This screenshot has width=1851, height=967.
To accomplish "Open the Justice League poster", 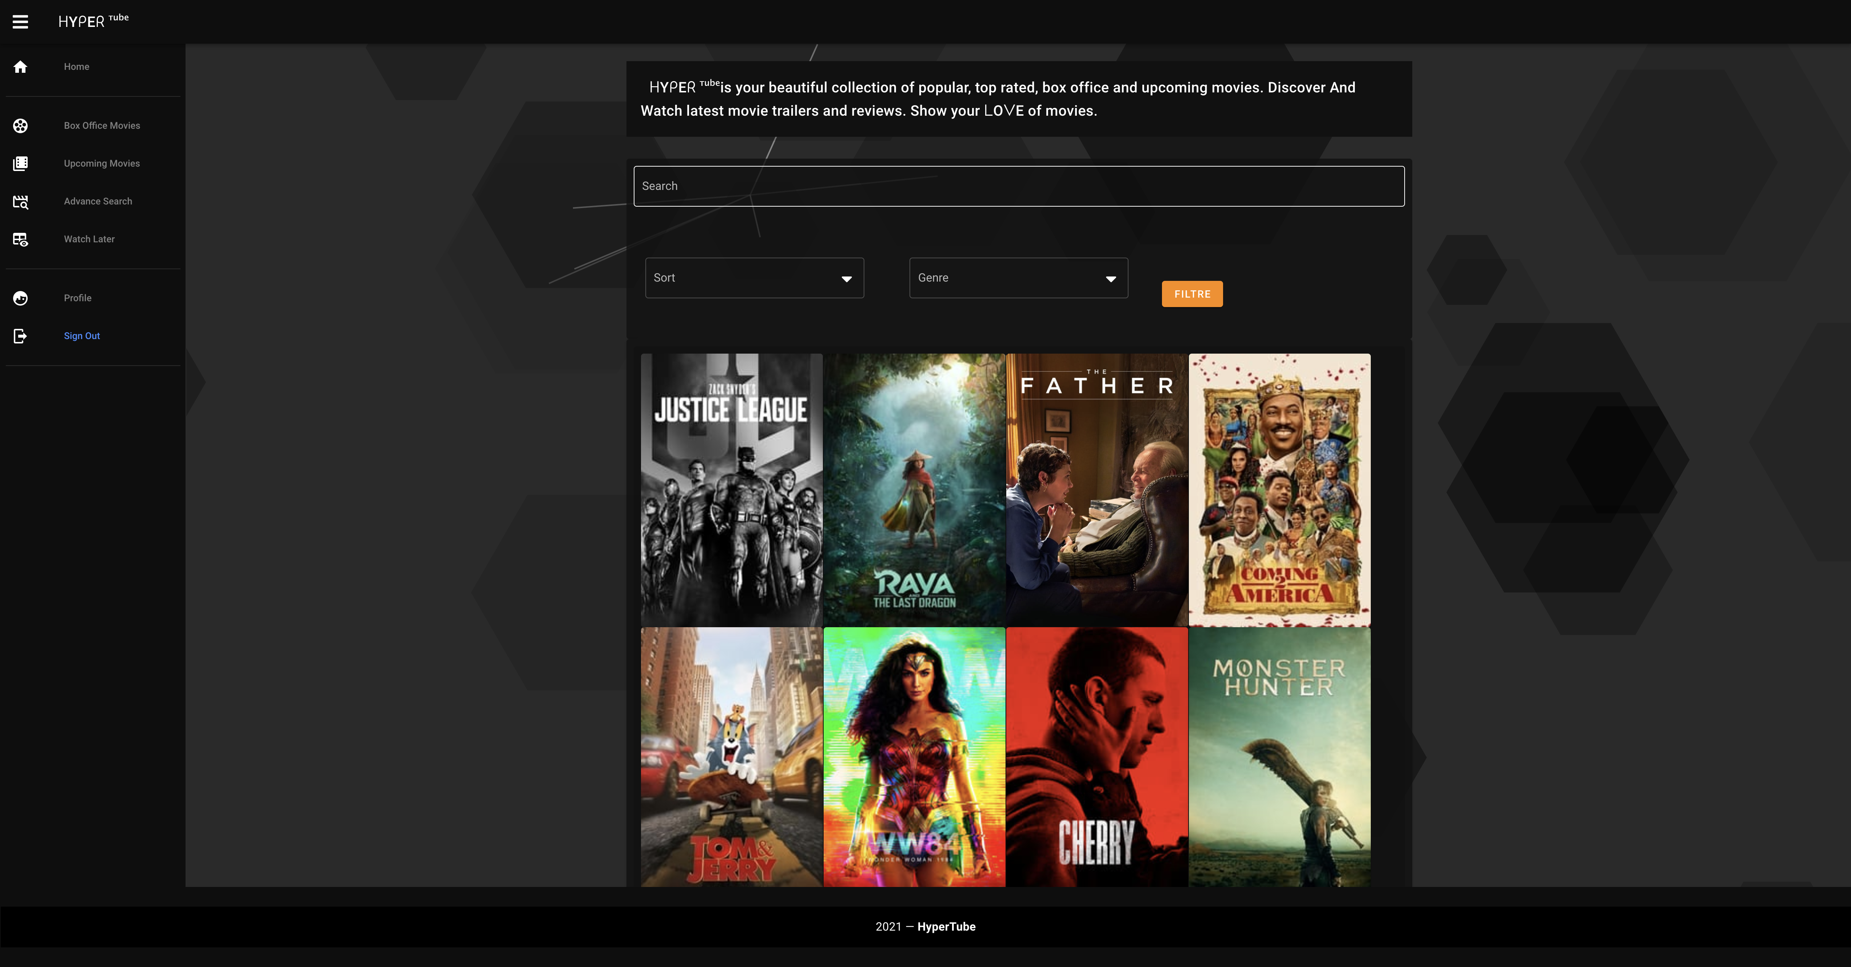I will (x=732, y=489).
